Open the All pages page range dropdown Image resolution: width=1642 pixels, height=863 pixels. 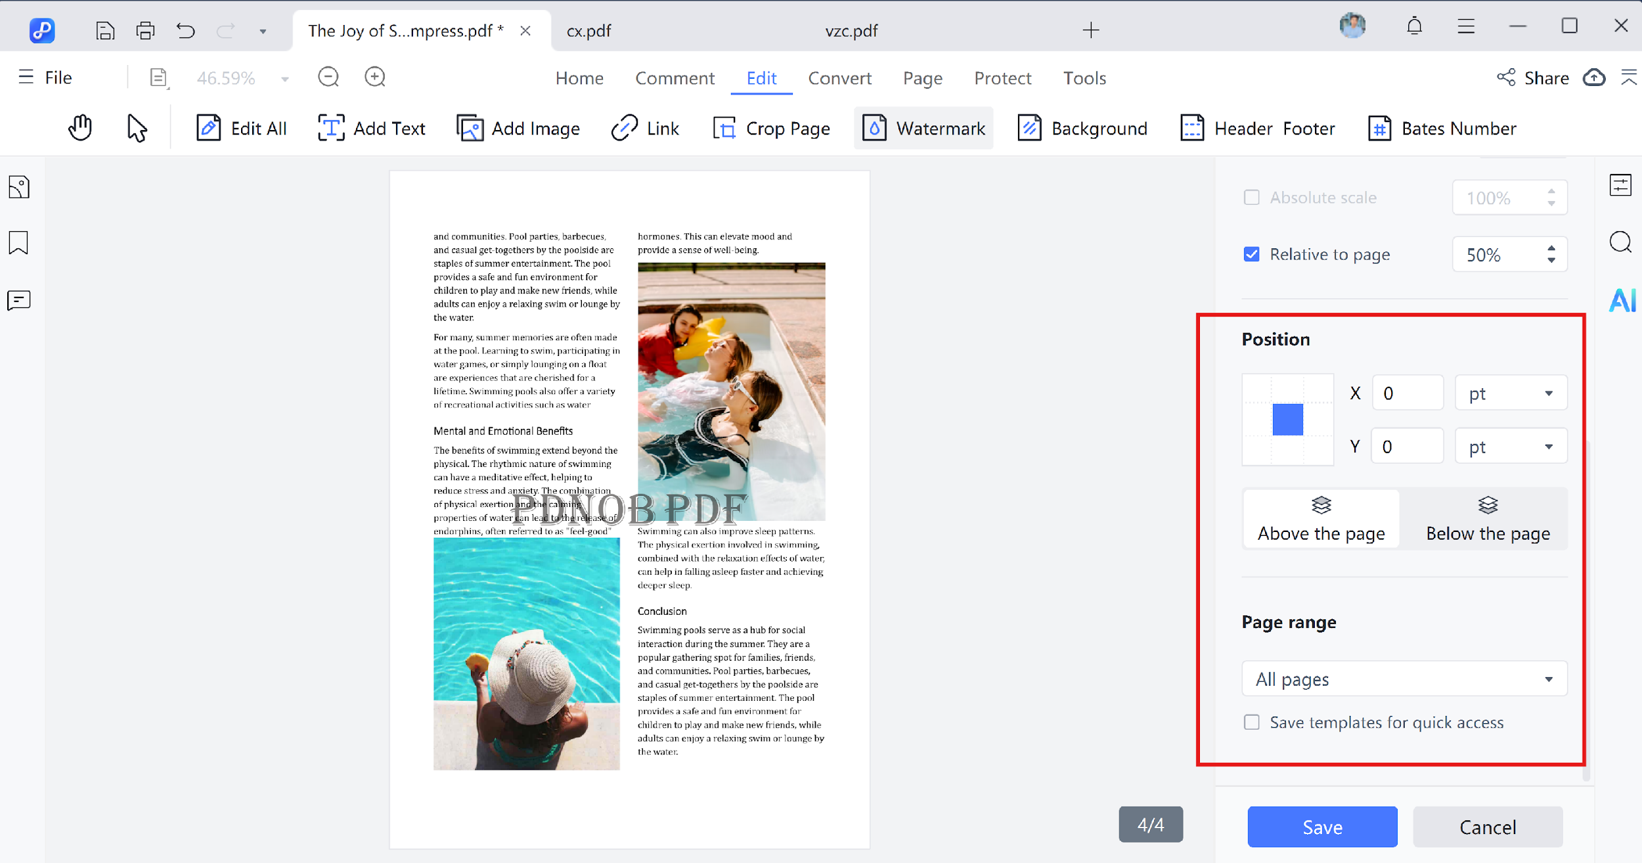(x=1404, y=678)
